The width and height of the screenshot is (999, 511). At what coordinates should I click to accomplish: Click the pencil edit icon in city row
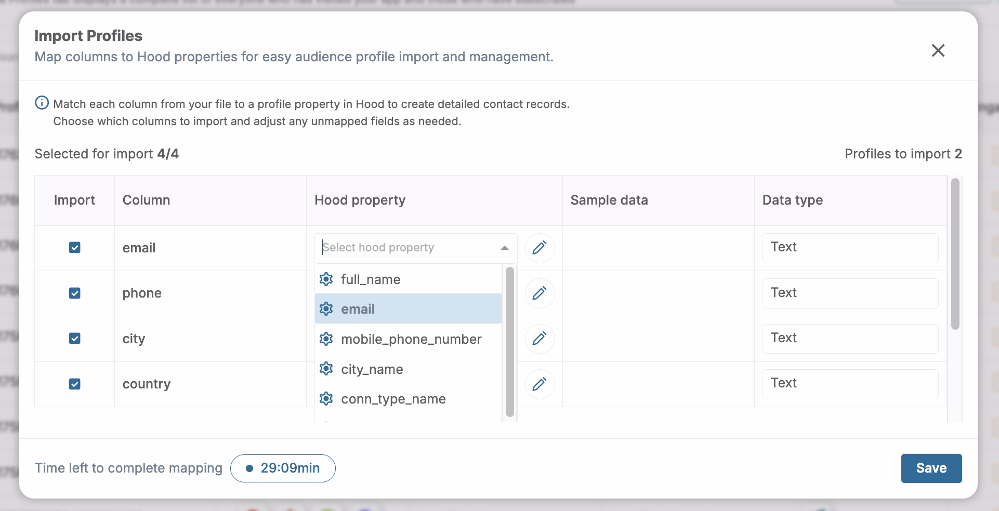540,339
